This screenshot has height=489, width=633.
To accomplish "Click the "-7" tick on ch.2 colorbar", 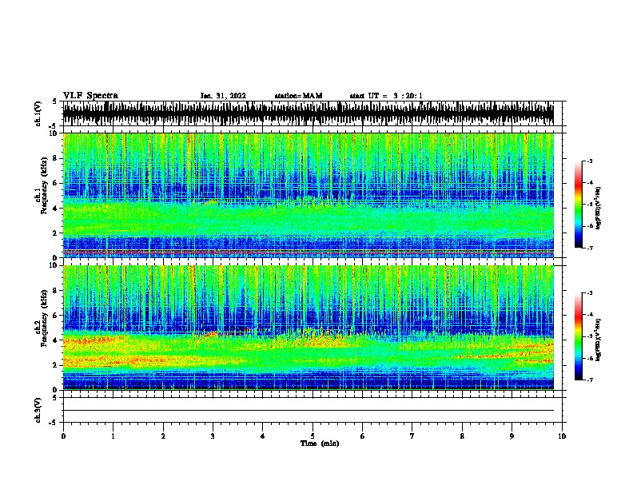I will [590, 380].
